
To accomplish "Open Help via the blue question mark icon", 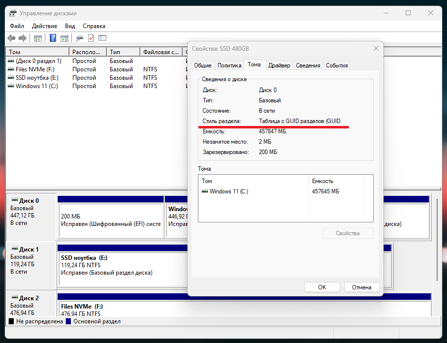I will point(53,38).
